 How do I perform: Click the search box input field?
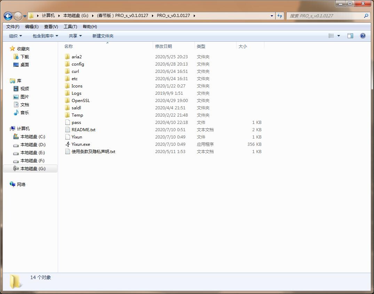[325, 16]
